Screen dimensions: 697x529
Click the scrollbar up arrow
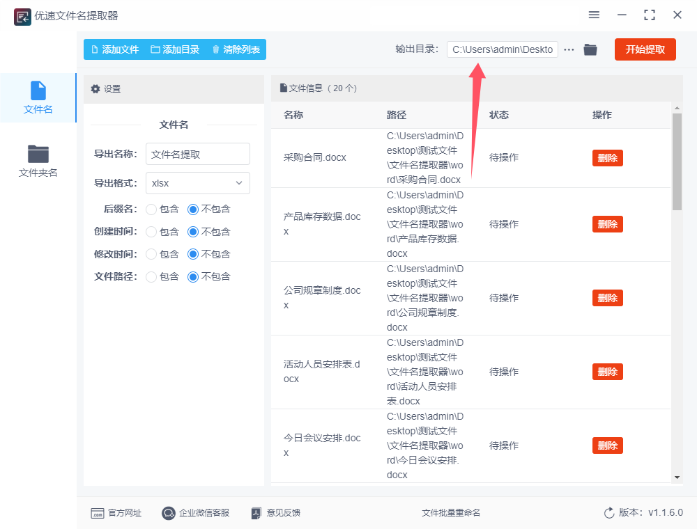point(677,108)
